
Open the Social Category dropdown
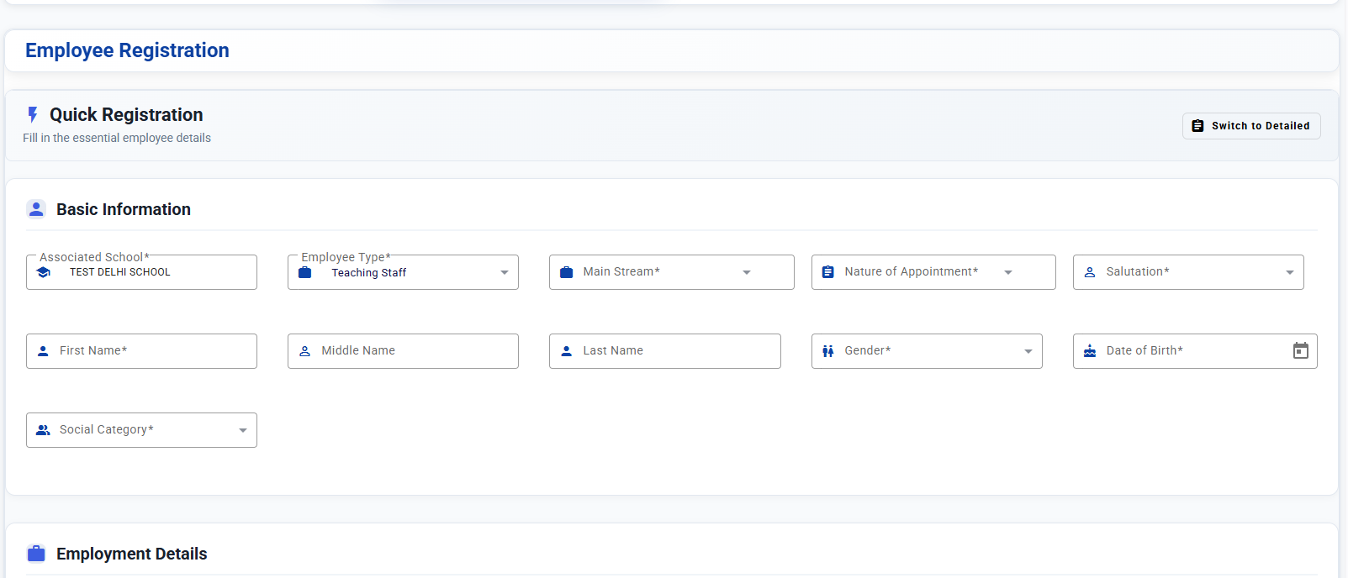pos(141,430)
